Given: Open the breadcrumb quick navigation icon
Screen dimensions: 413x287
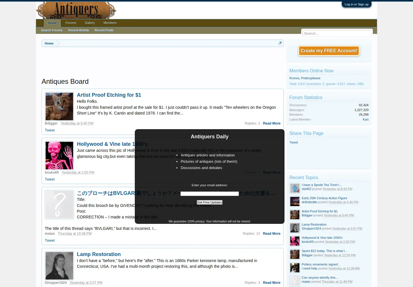Looking at the screenshot, I should click(x=280, y=43).
